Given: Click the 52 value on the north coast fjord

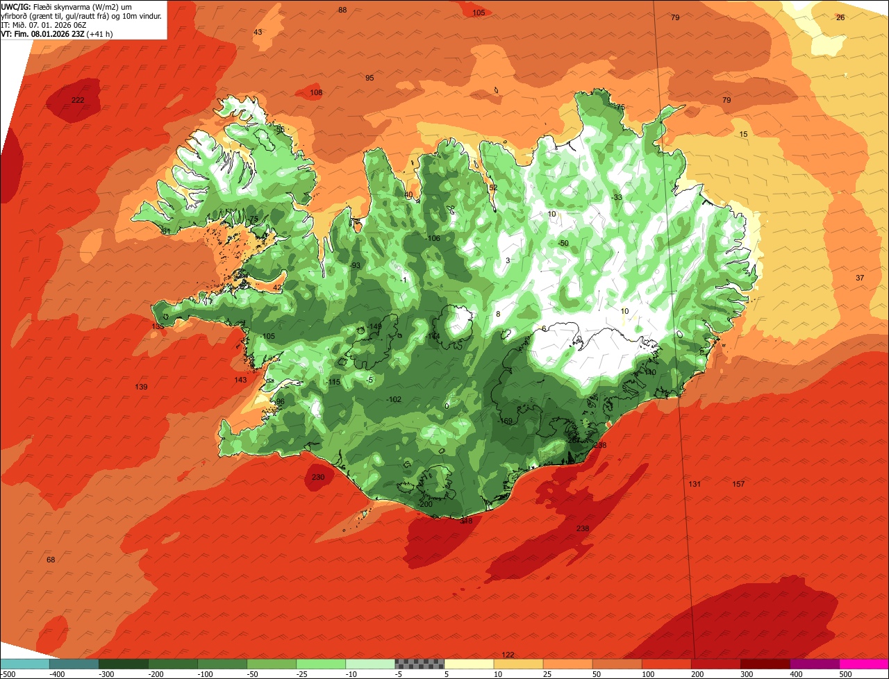Looking at the screenshot, I should tap(493, 187).
